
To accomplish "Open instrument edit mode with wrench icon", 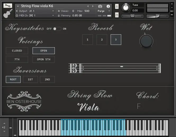I will pos(8,6).
